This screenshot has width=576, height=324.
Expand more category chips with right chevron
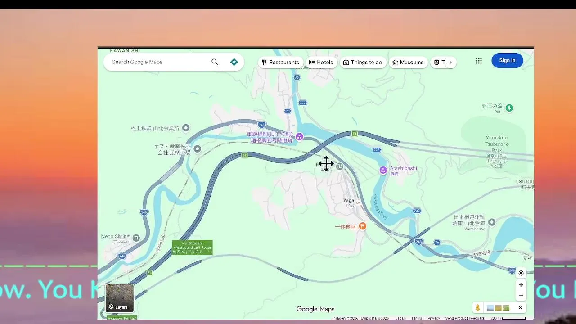450,63
